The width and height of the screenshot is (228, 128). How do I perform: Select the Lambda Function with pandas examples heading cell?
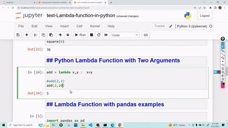pos(126,105)
